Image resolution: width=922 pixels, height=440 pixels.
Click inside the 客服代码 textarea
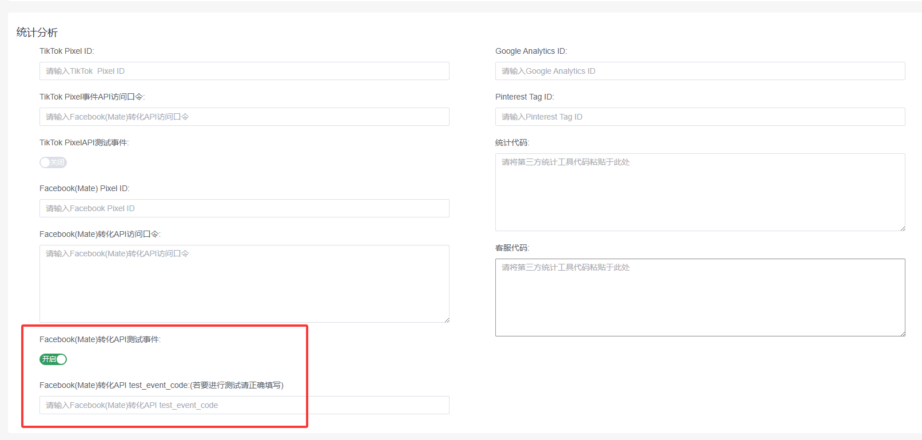coord(700,298)
